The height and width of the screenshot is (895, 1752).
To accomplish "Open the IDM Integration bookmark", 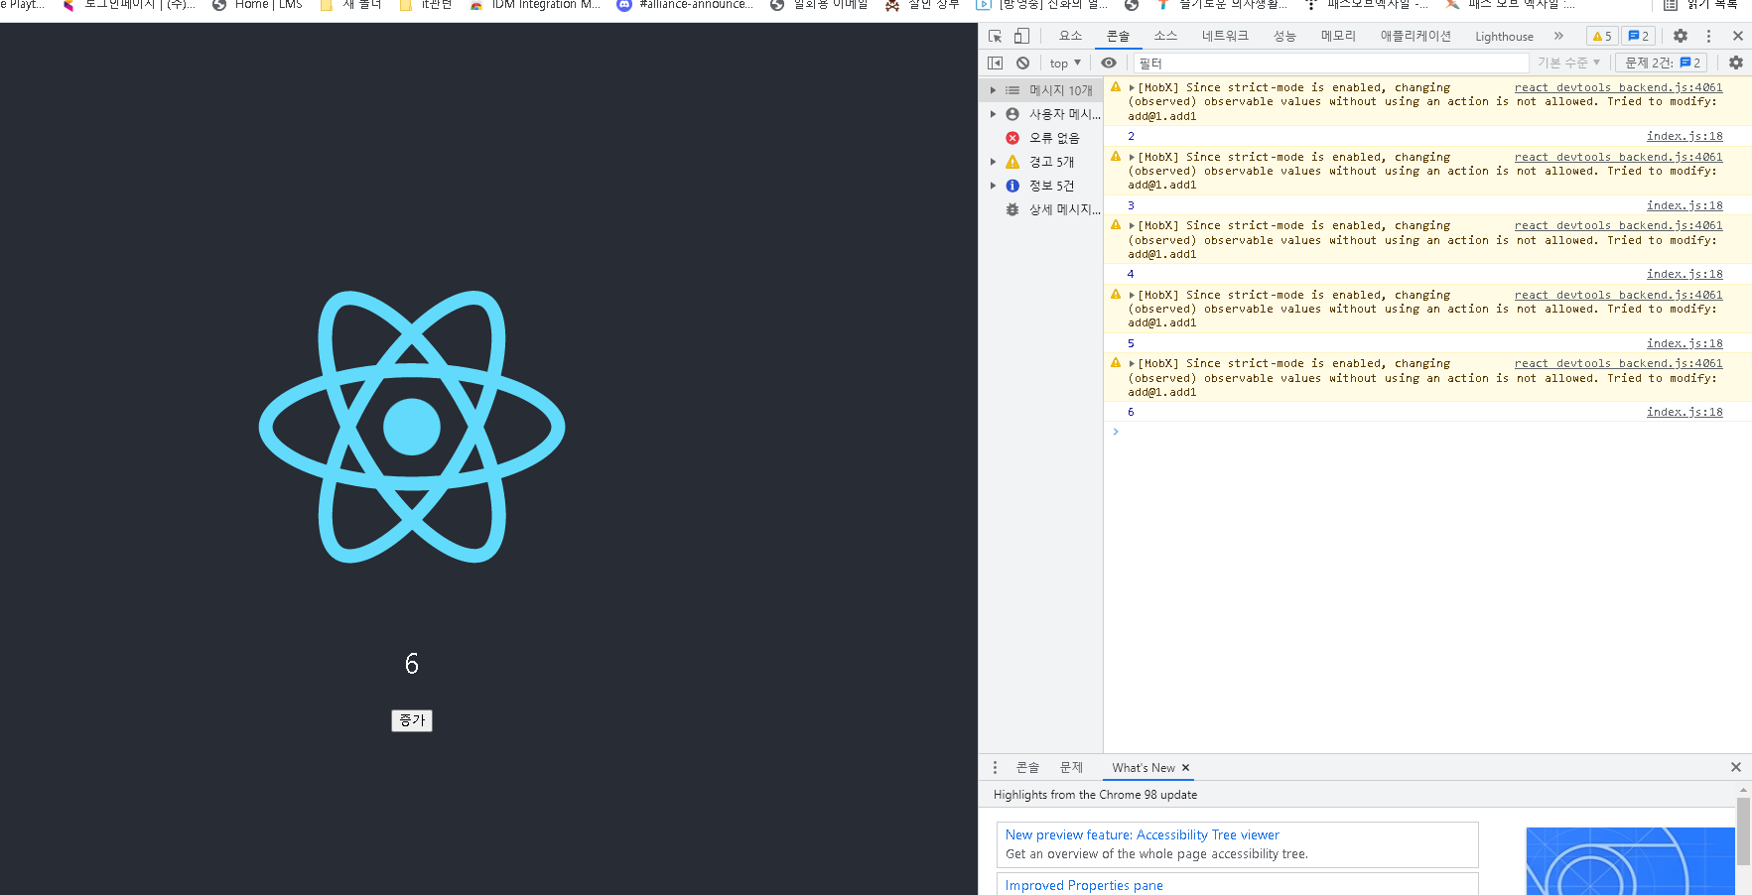I will pyautogui.click(x=536, y=5).
